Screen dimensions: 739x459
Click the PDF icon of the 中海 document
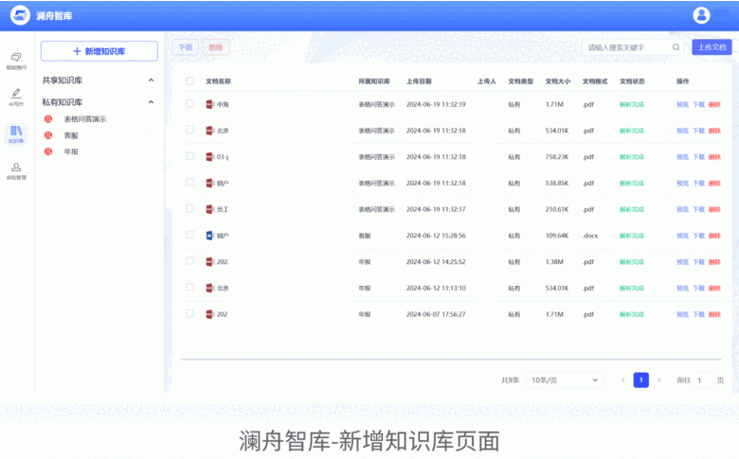point(210,104)
